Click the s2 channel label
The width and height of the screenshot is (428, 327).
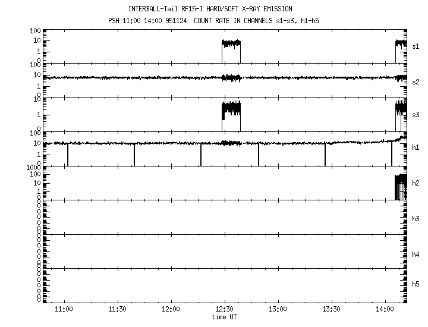coord(416,81)
